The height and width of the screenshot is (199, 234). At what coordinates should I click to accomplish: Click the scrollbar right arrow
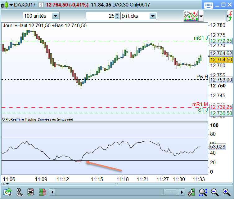(182, 192)
